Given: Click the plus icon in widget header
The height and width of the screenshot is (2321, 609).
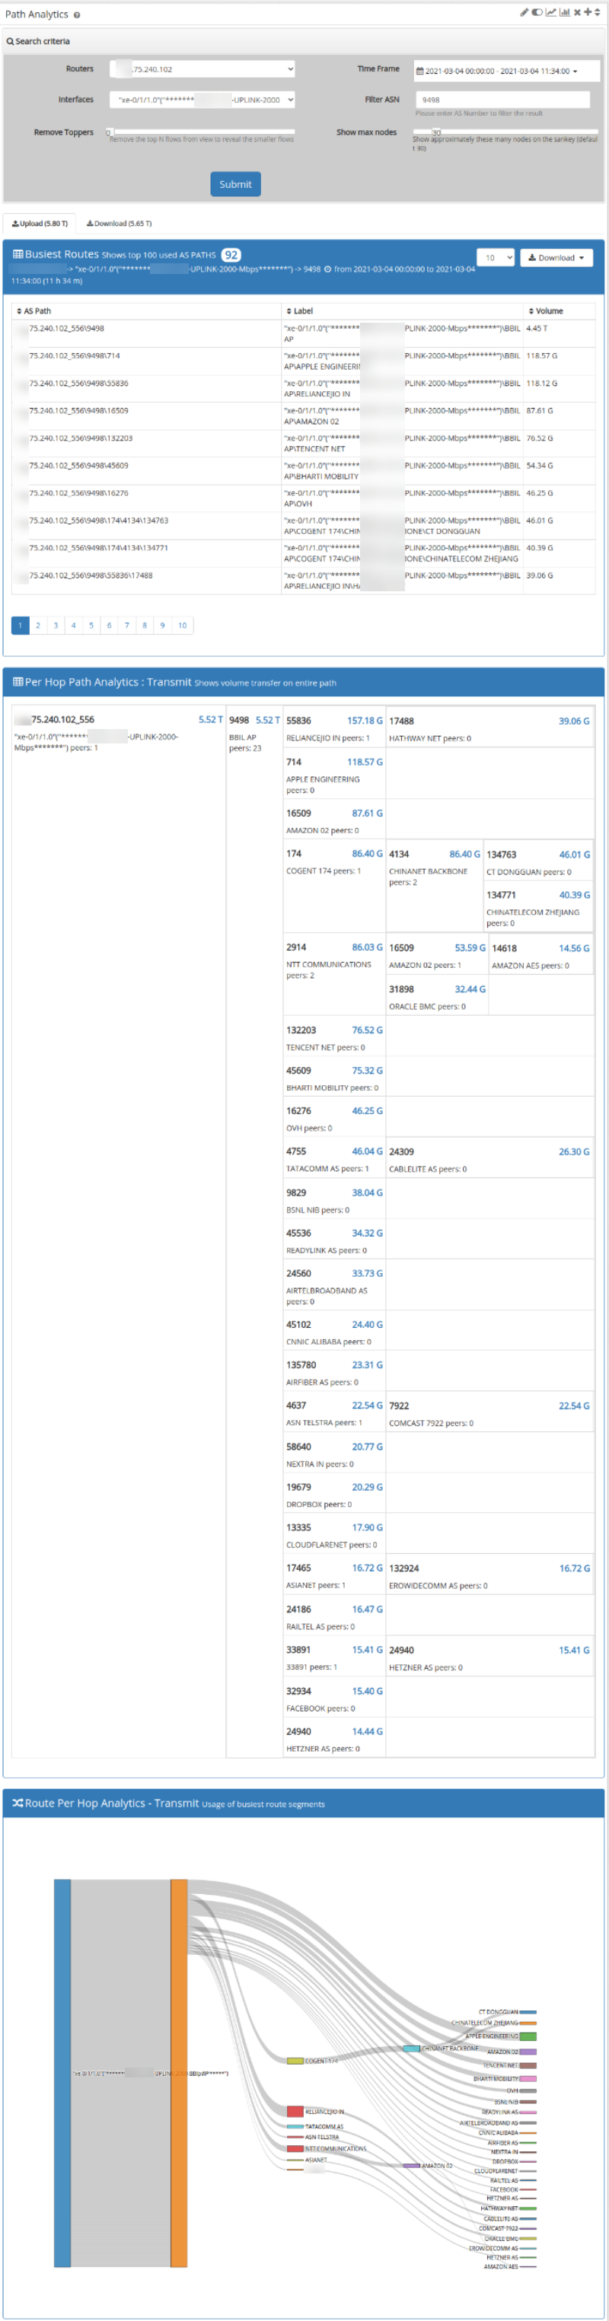Looking at the screenshot, I should pos(588,13).
